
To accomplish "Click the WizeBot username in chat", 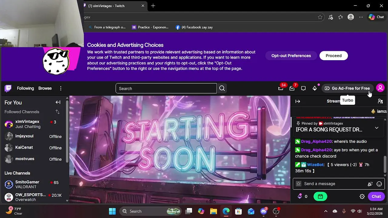I will click(x=315, y=165).
